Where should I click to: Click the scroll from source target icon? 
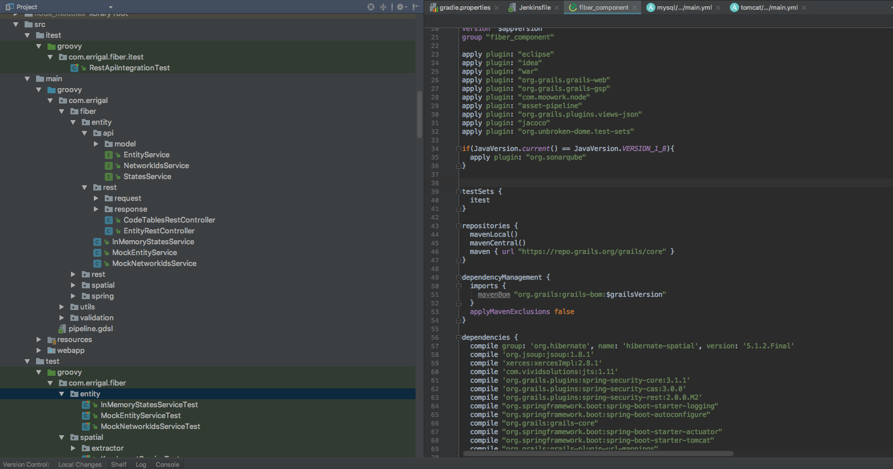pos(371,7)
